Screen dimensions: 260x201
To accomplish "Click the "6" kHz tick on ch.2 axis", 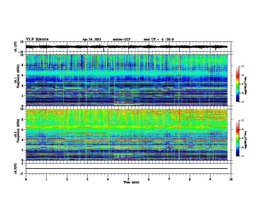I will [23, 130].
